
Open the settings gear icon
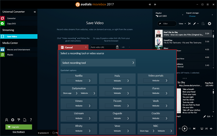pyautogui.click(x=13, y=120)
